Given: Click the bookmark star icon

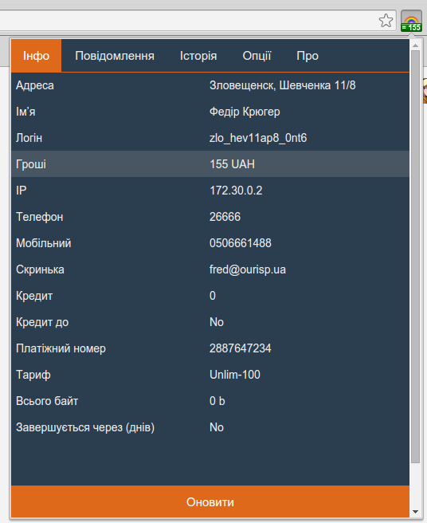Looking at the screenshot, I should coord(386,21).
